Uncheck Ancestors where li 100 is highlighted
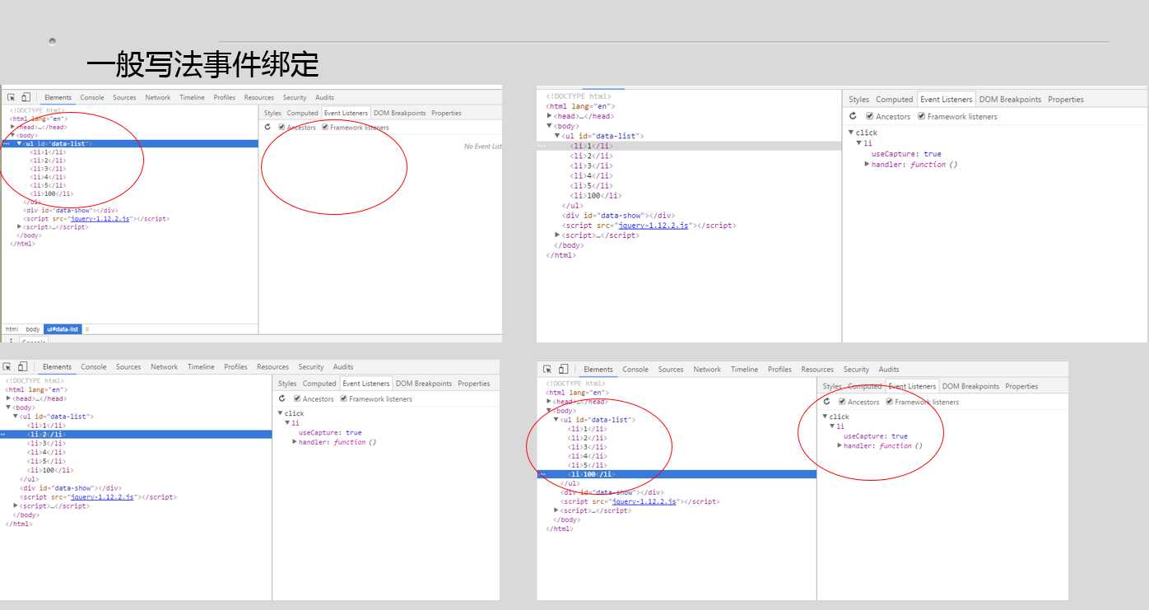Viewport: 1149px width, 610px height. [x=842, y=402]
